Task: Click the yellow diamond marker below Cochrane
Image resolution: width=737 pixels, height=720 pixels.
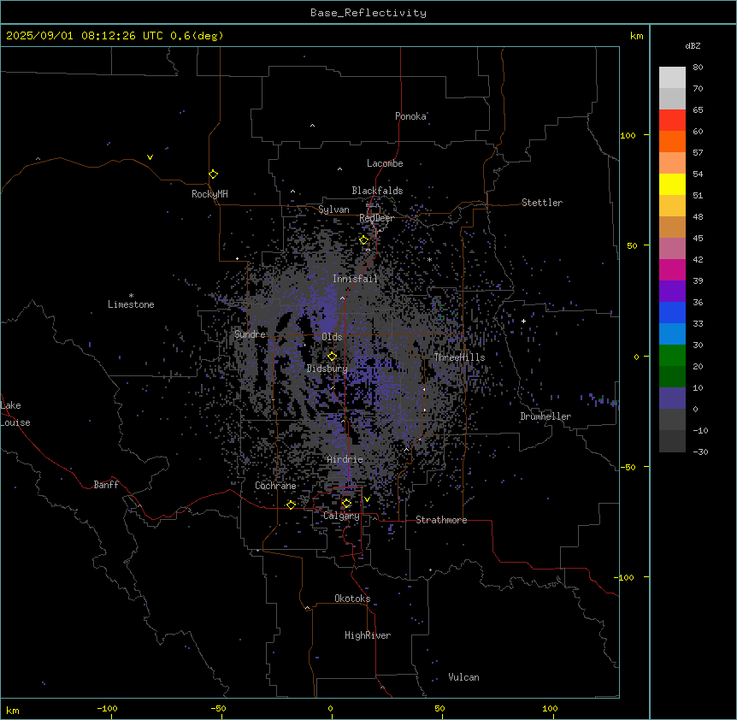Action: point(291,505)
